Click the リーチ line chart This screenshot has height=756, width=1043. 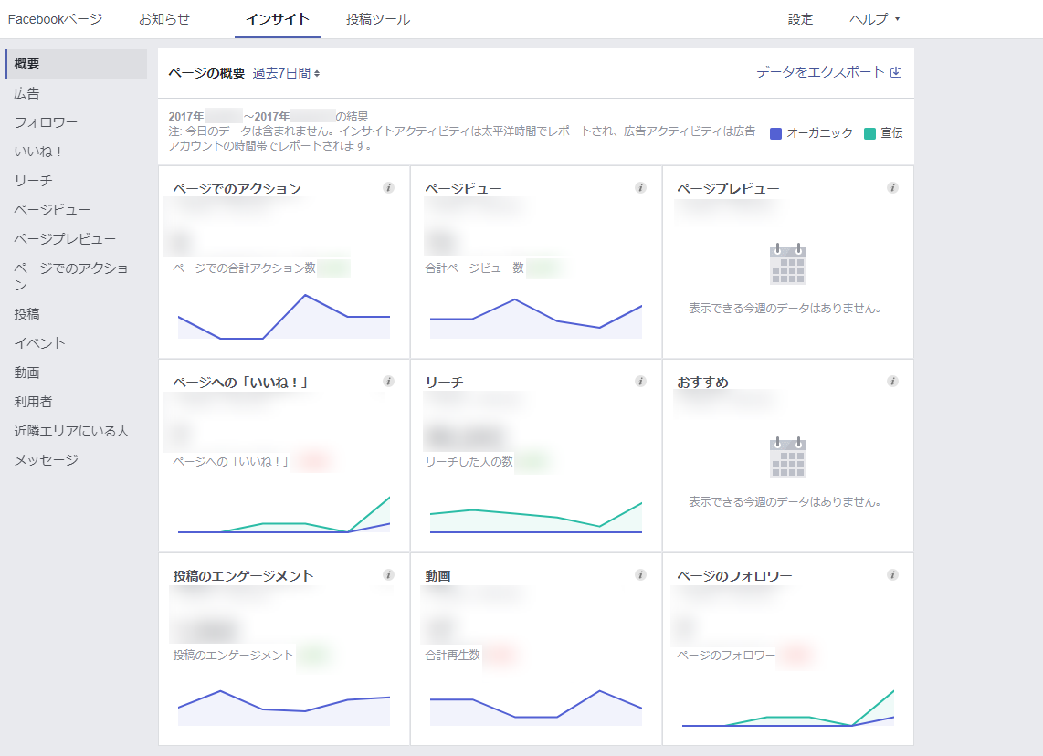click(x=536, y=517)
